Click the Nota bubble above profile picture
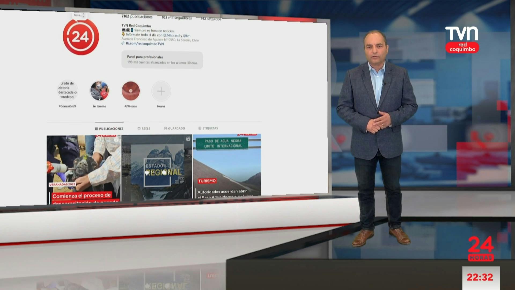 point(79,15)
